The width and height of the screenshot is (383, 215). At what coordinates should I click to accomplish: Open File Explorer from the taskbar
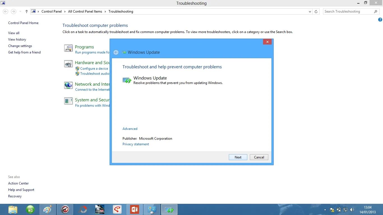point(13,209)
